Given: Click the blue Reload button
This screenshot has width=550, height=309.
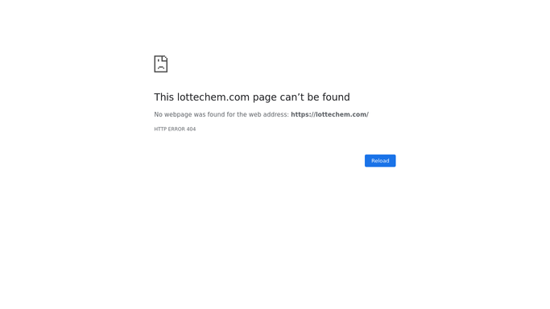Looking at the screenshot, I should click(x=380, y=161).
